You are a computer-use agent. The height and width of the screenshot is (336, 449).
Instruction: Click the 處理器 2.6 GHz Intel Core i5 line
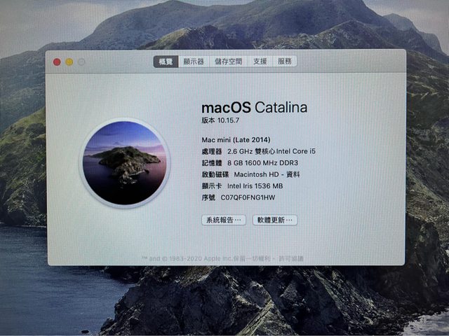(258, 151)
